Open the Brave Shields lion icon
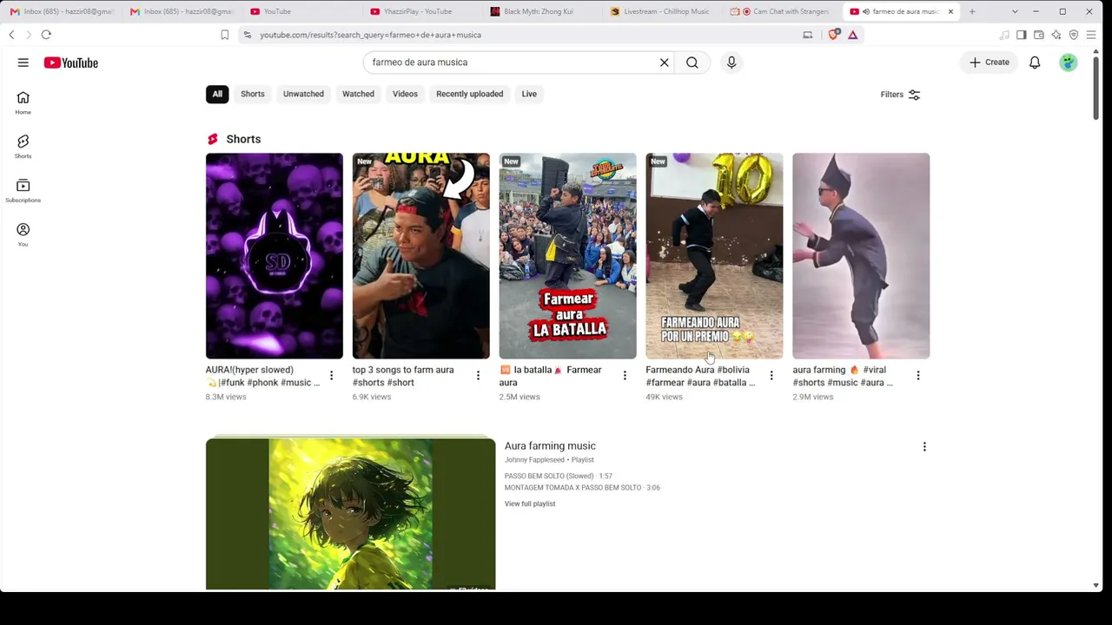This screenshot has width=1112, height=625. pos(835,35)
